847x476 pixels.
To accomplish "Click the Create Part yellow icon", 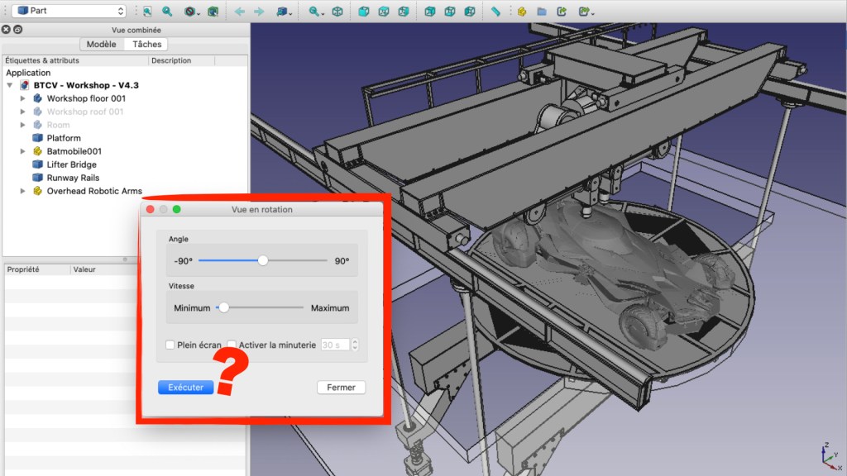I will (x=522, y=12).
